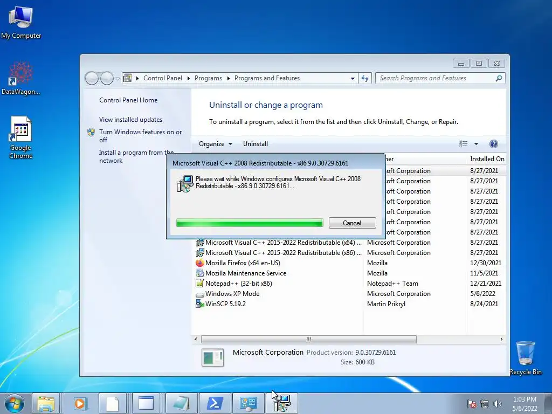Click Mozilla Firefox program icon in list
The height and width of the screenshot is (414, 552).
point(199,263)
